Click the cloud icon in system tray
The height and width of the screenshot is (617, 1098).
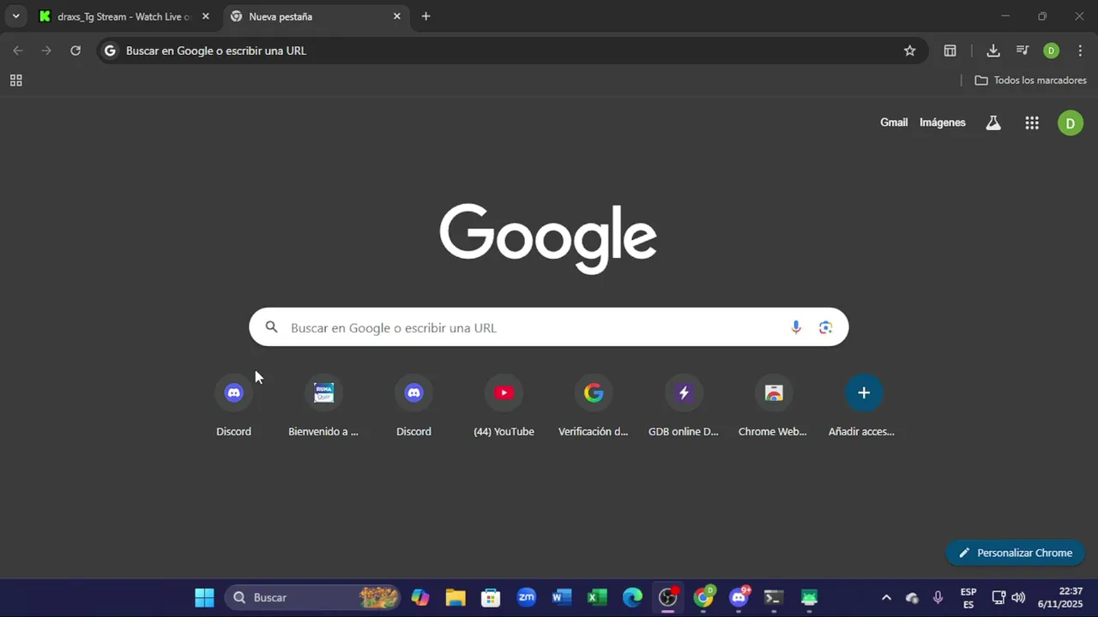(x=912, y=598)
